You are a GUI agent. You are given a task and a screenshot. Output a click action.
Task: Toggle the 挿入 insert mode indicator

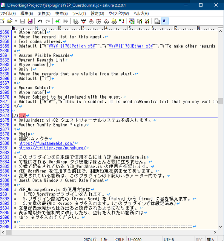tap(210, 239)
